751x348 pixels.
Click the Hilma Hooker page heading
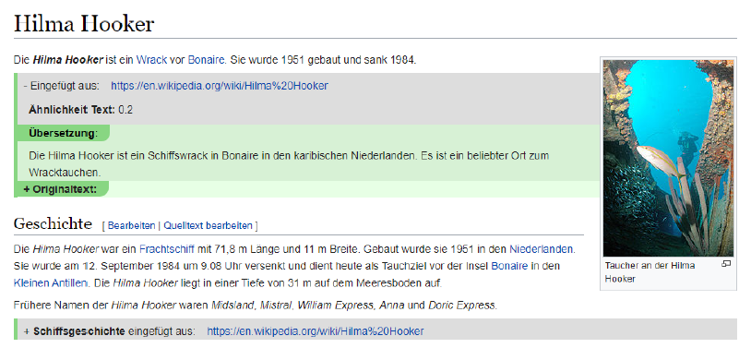pyautogui.click(x=84, y=23)
